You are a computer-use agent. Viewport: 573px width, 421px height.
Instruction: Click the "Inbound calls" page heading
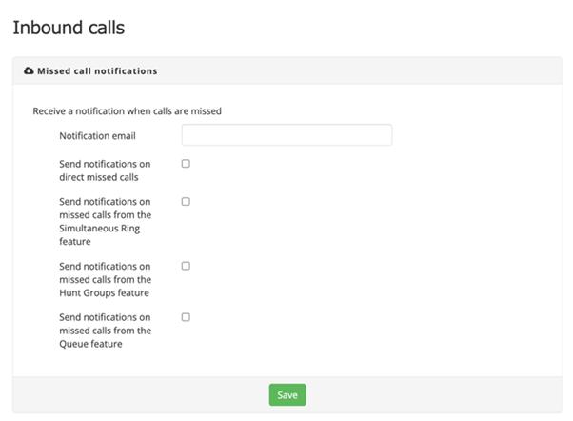pos(69,28)
